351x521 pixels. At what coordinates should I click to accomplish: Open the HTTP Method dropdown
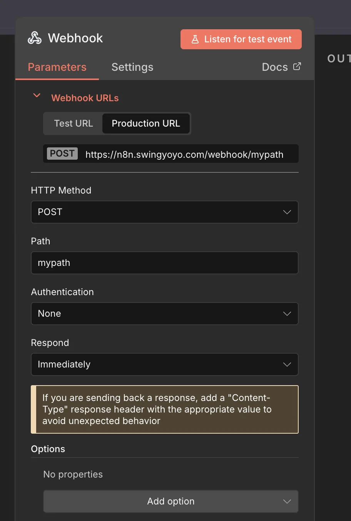click(x=165, y=212)
